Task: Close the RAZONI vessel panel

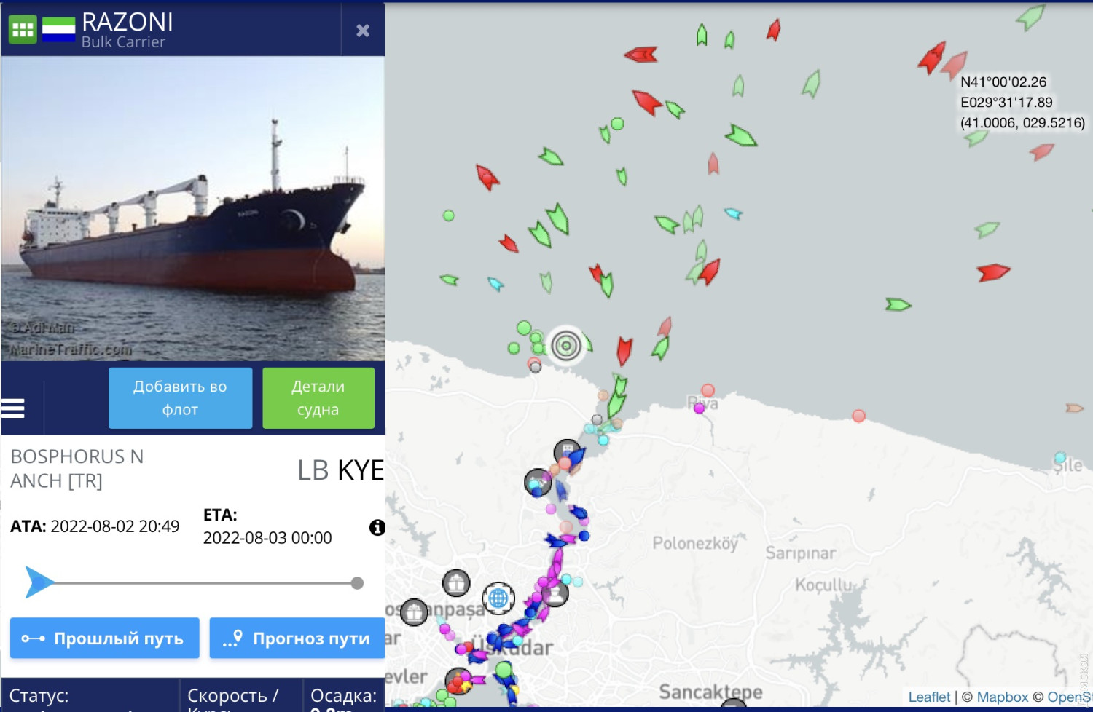Action: click(363, 31)
